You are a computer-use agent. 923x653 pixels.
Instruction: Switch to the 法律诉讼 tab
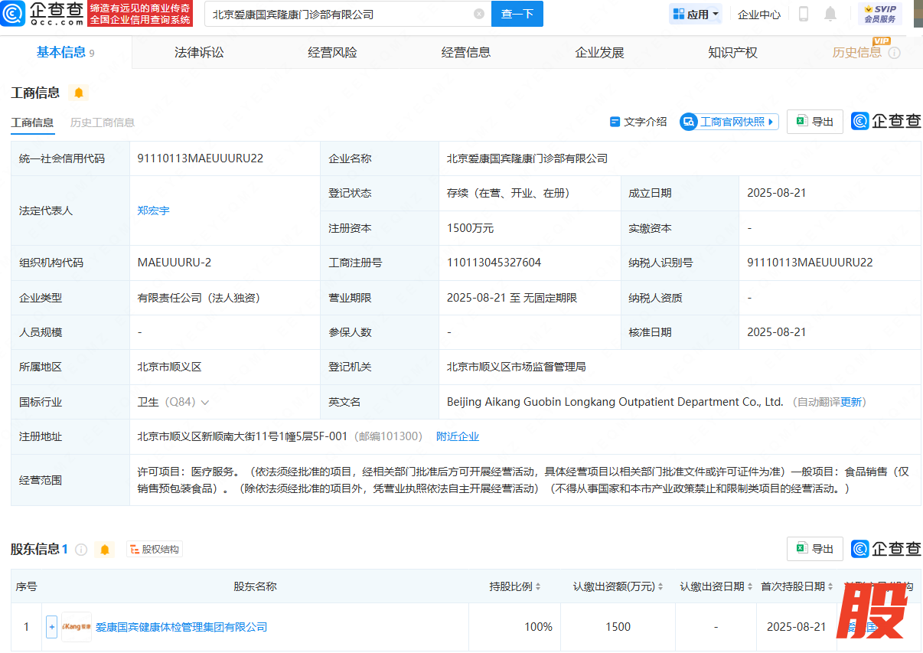[199, 52]
